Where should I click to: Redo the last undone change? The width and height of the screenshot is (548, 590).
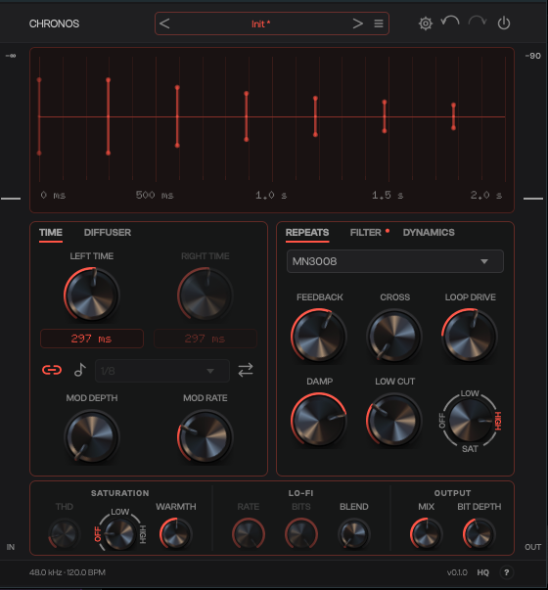(x=478, y=22)
